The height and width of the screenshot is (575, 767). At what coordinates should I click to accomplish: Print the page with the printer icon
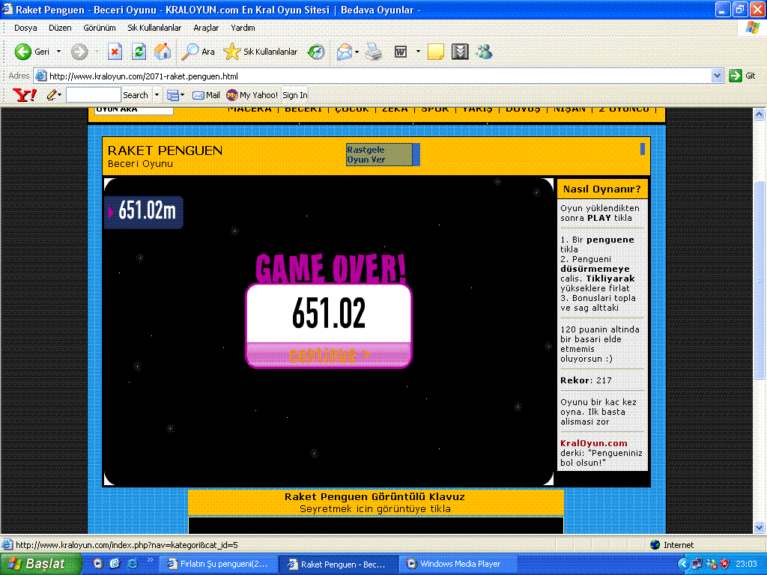(374, 52)
